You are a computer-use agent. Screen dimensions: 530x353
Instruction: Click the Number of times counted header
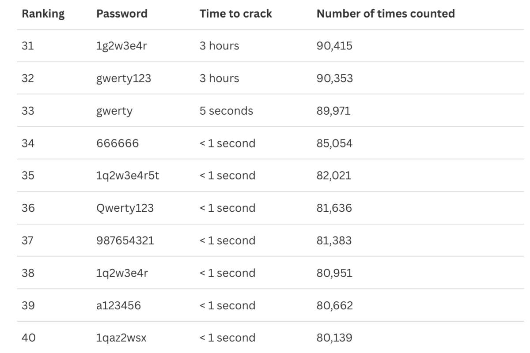(385, 14)
